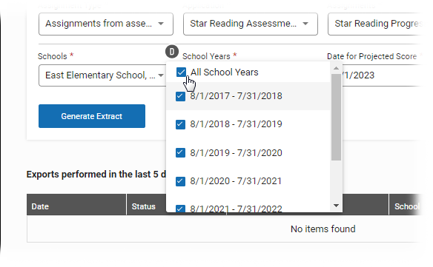Toggle the 8/1/2020 - 7/31/2021 checkbox
The height and width of the screenshot is (267, 433).
(181, 181)
